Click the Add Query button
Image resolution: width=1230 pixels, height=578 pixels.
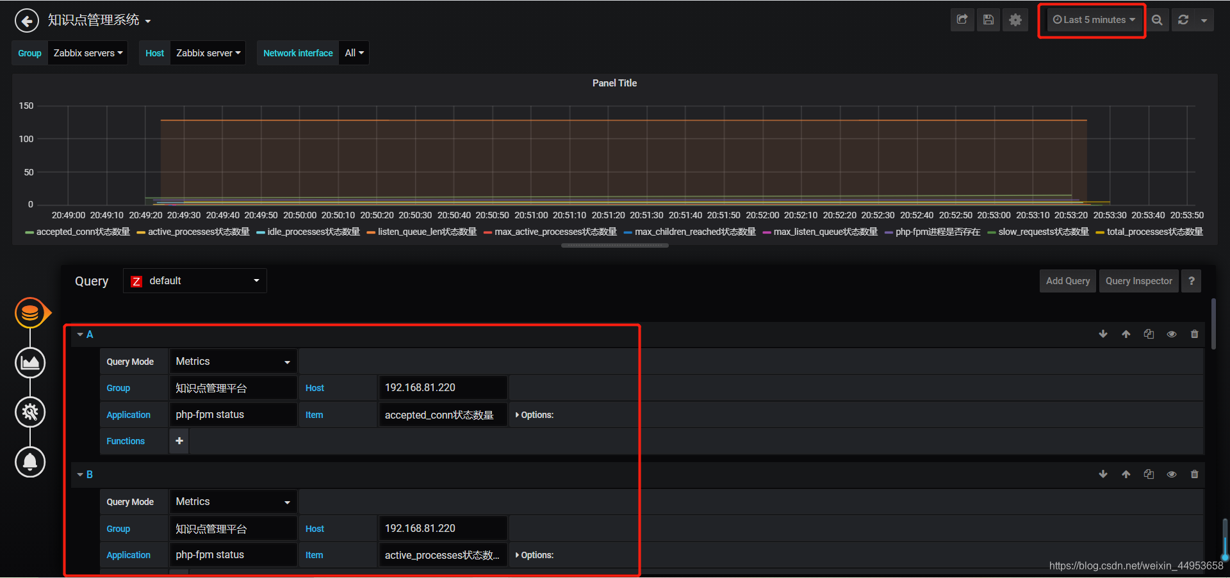[1068, 281]
